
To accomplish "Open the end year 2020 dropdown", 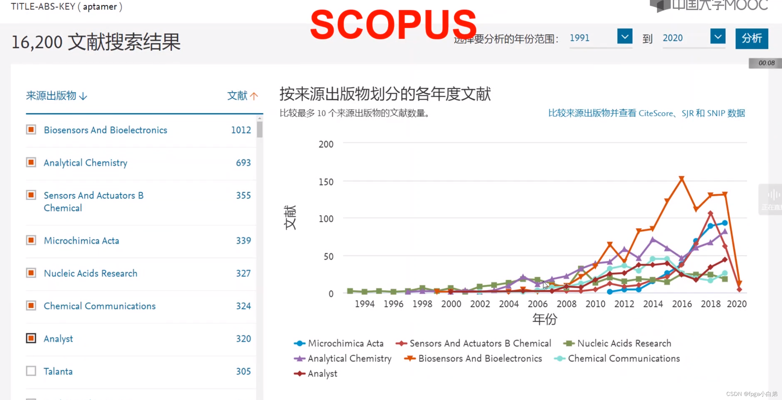I will click(718, 37).
